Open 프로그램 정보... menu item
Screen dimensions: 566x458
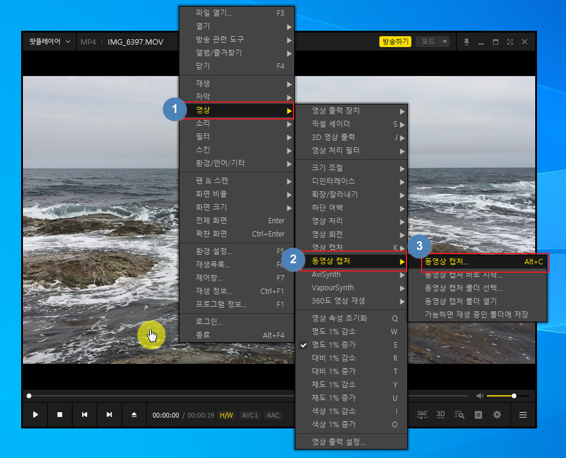(237, 304)
